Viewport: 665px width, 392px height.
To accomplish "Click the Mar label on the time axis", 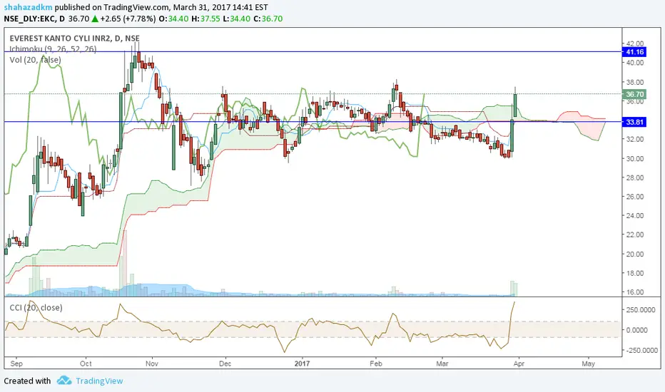I will tap(442, 363).
